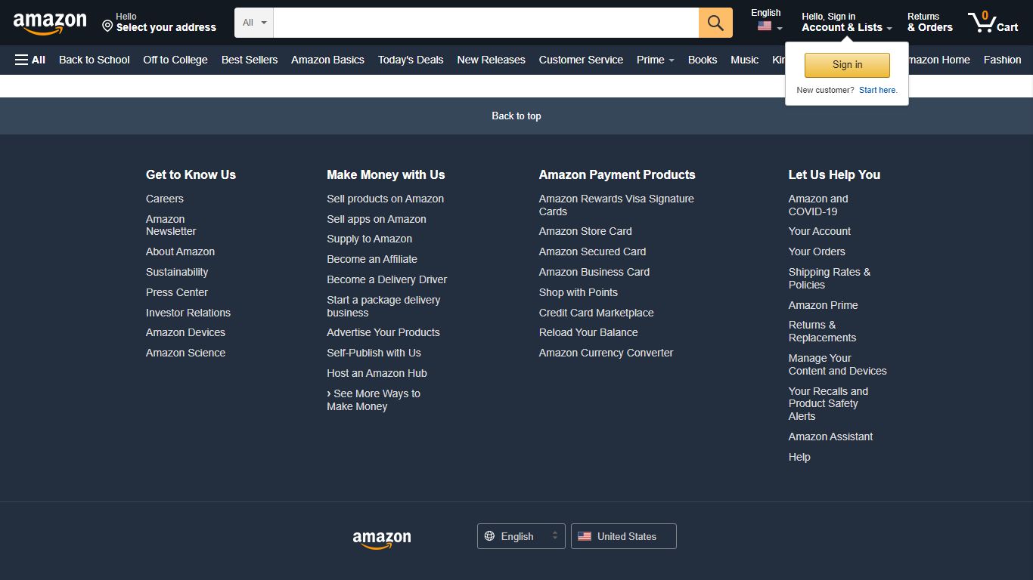Open Books nav item
Viewport: 1033px width, 580px height.
[x=703, y=60]
